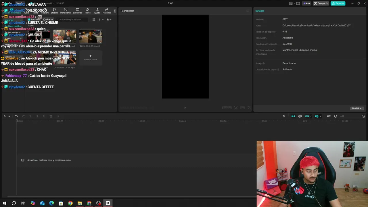
Task: Toggle preview axis
Action: (317, 116)
